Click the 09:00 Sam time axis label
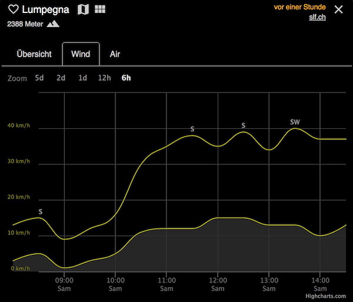The image size is (353, 302). 64,284
